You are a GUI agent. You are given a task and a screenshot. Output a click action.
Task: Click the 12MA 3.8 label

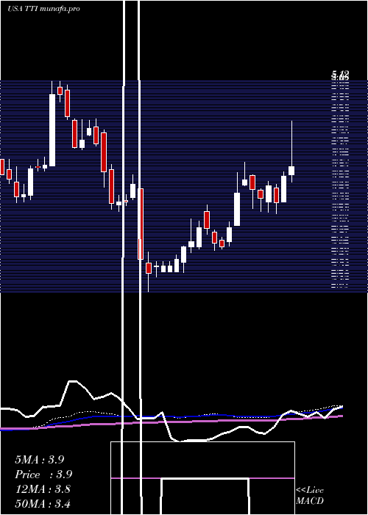tap(43, 489)
